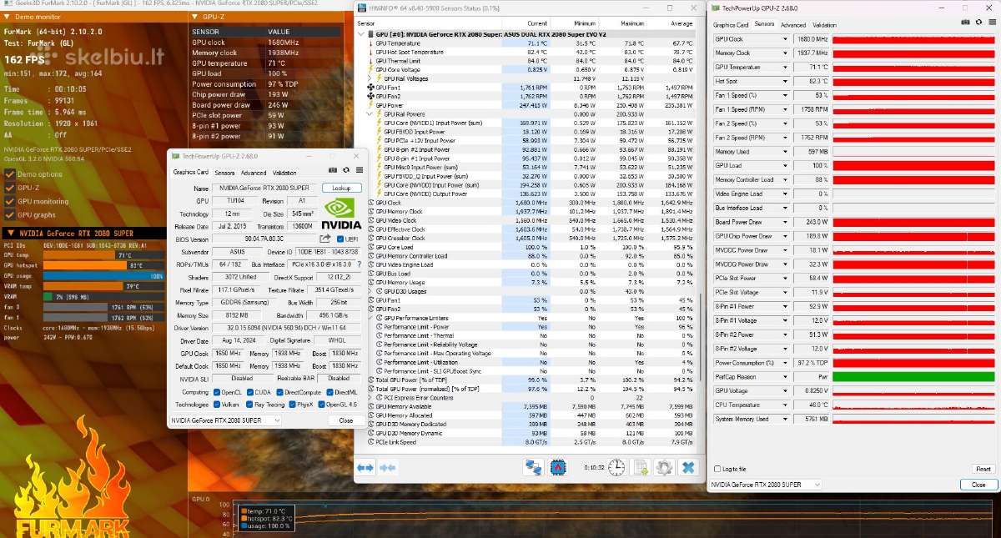Close HWiNFO sensors with blue X icon
The height and width of the screenshot is (538, 1001).
[688, 468]
